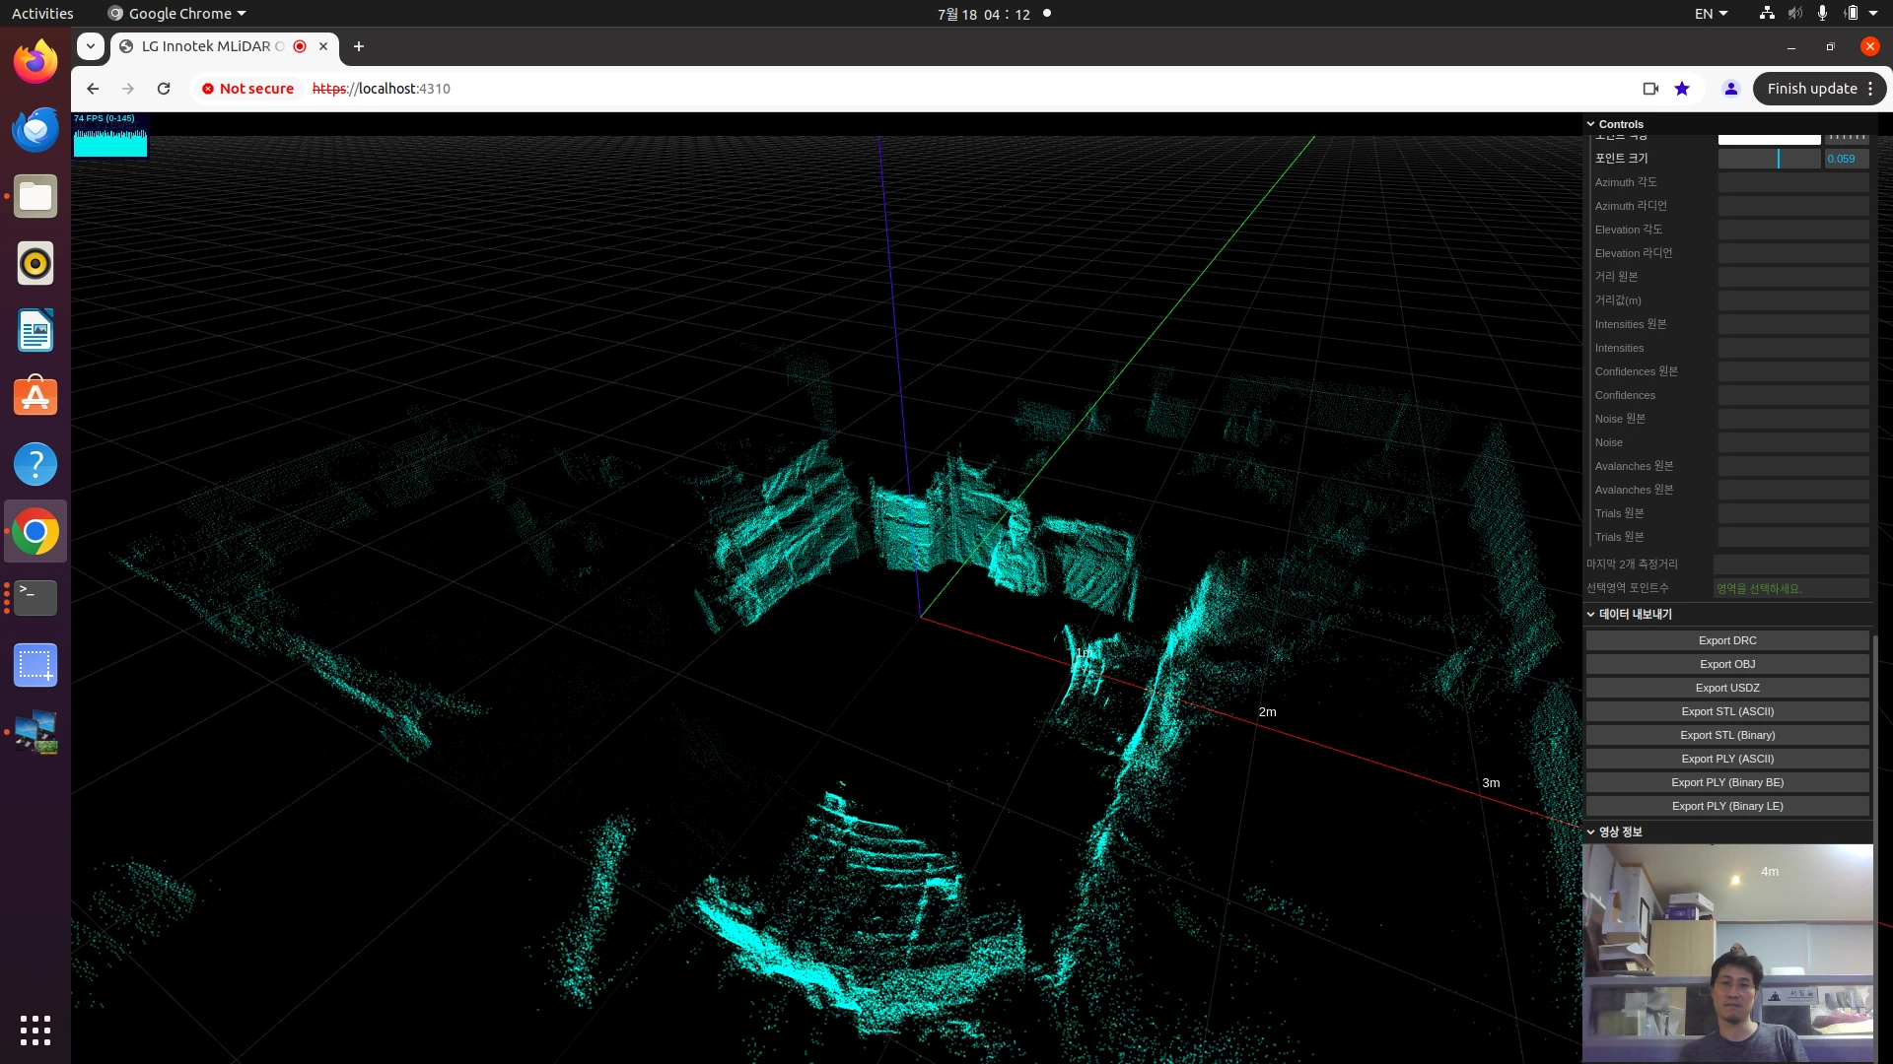Collapse the Controls panel

pyautogui.click(x=1727, y=124)
